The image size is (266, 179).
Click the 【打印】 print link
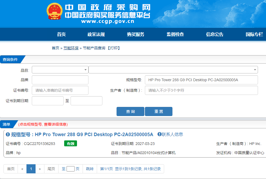(114, 48)
